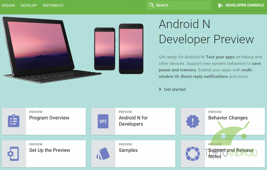
Task: Open the Program Overview link
Action: pyautogui.click(x=49, y=118)
